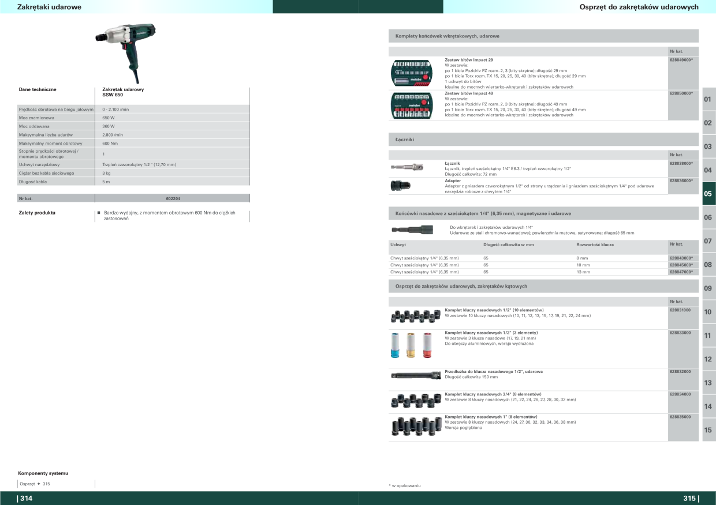Click the Łącznik connector image
716x505 pixels.
click(407, 167)
